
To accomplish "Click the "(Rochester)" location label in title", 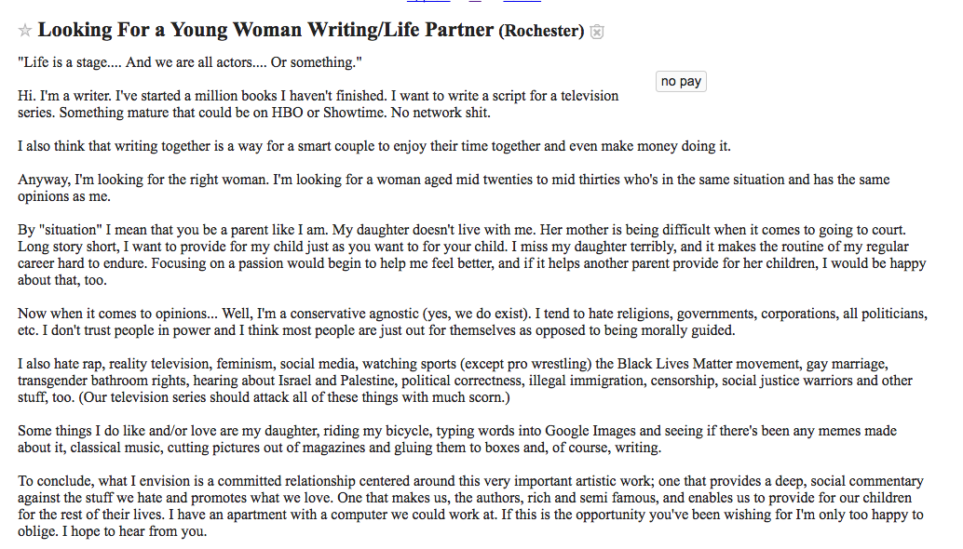I will coord(541,32).
